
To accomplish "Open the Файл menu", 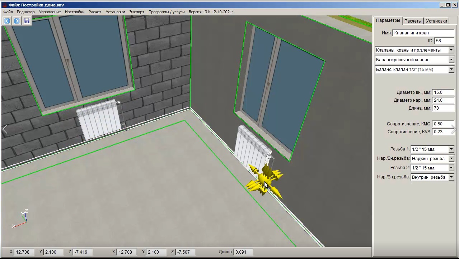I will click(x=8, y=12).
